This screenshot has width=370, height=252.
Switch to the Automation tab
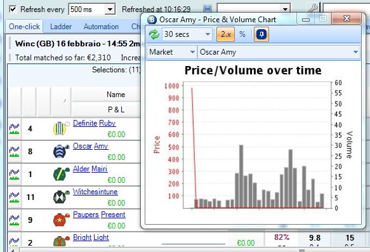(x=101, y=27)
